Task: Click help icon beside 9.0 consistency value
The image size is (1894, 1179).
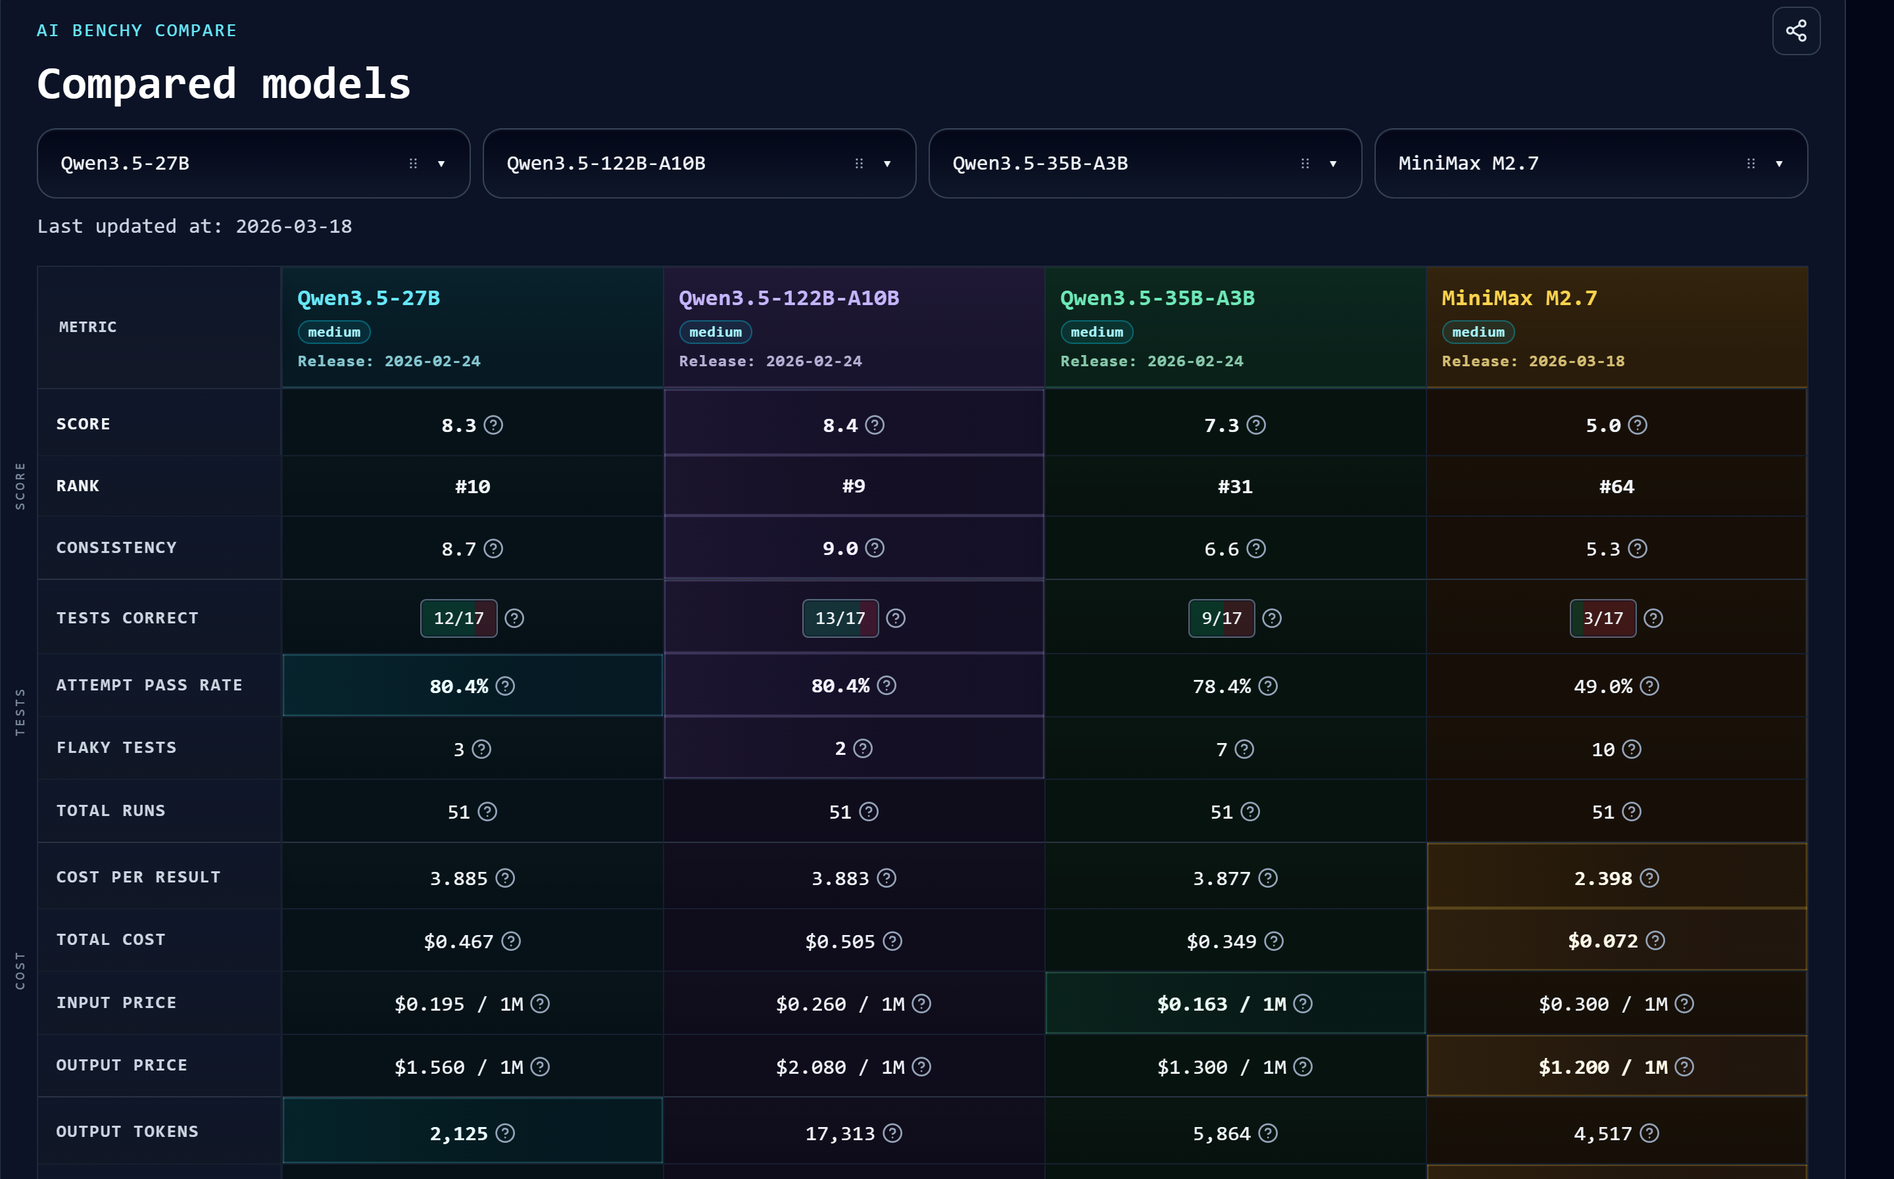Action: tap(875, 548)
